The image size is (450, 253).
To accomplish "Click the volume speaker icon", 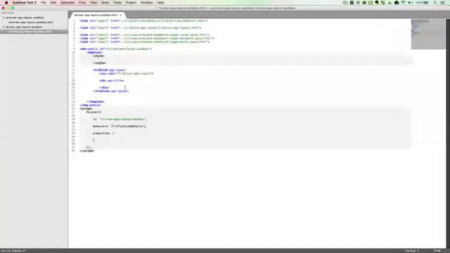I will [410, 3].
